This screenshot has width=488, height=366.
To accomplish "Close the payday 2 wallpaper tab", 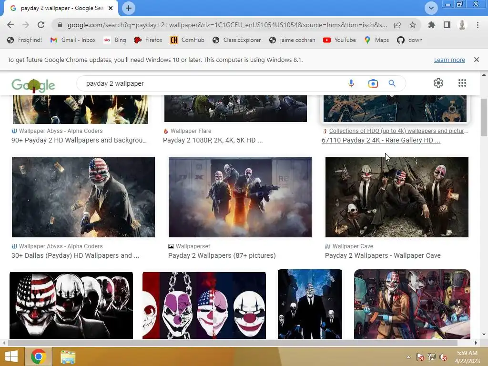I will tap(111, 8).
